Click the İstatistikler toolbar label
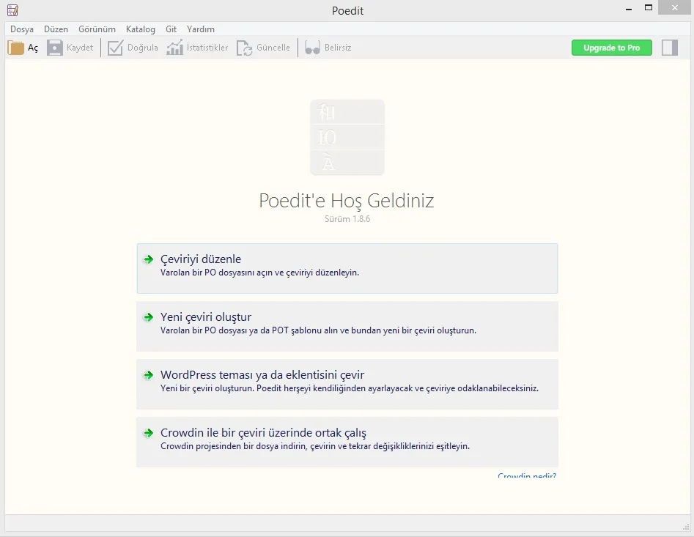The height and width of the screenshot is (537, 694). click(x=207, y=48)
